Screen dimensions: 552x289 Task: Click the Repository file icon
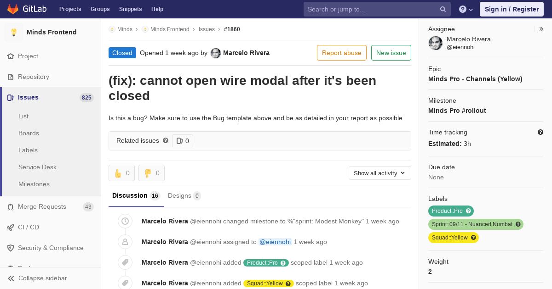click(11, 77)
